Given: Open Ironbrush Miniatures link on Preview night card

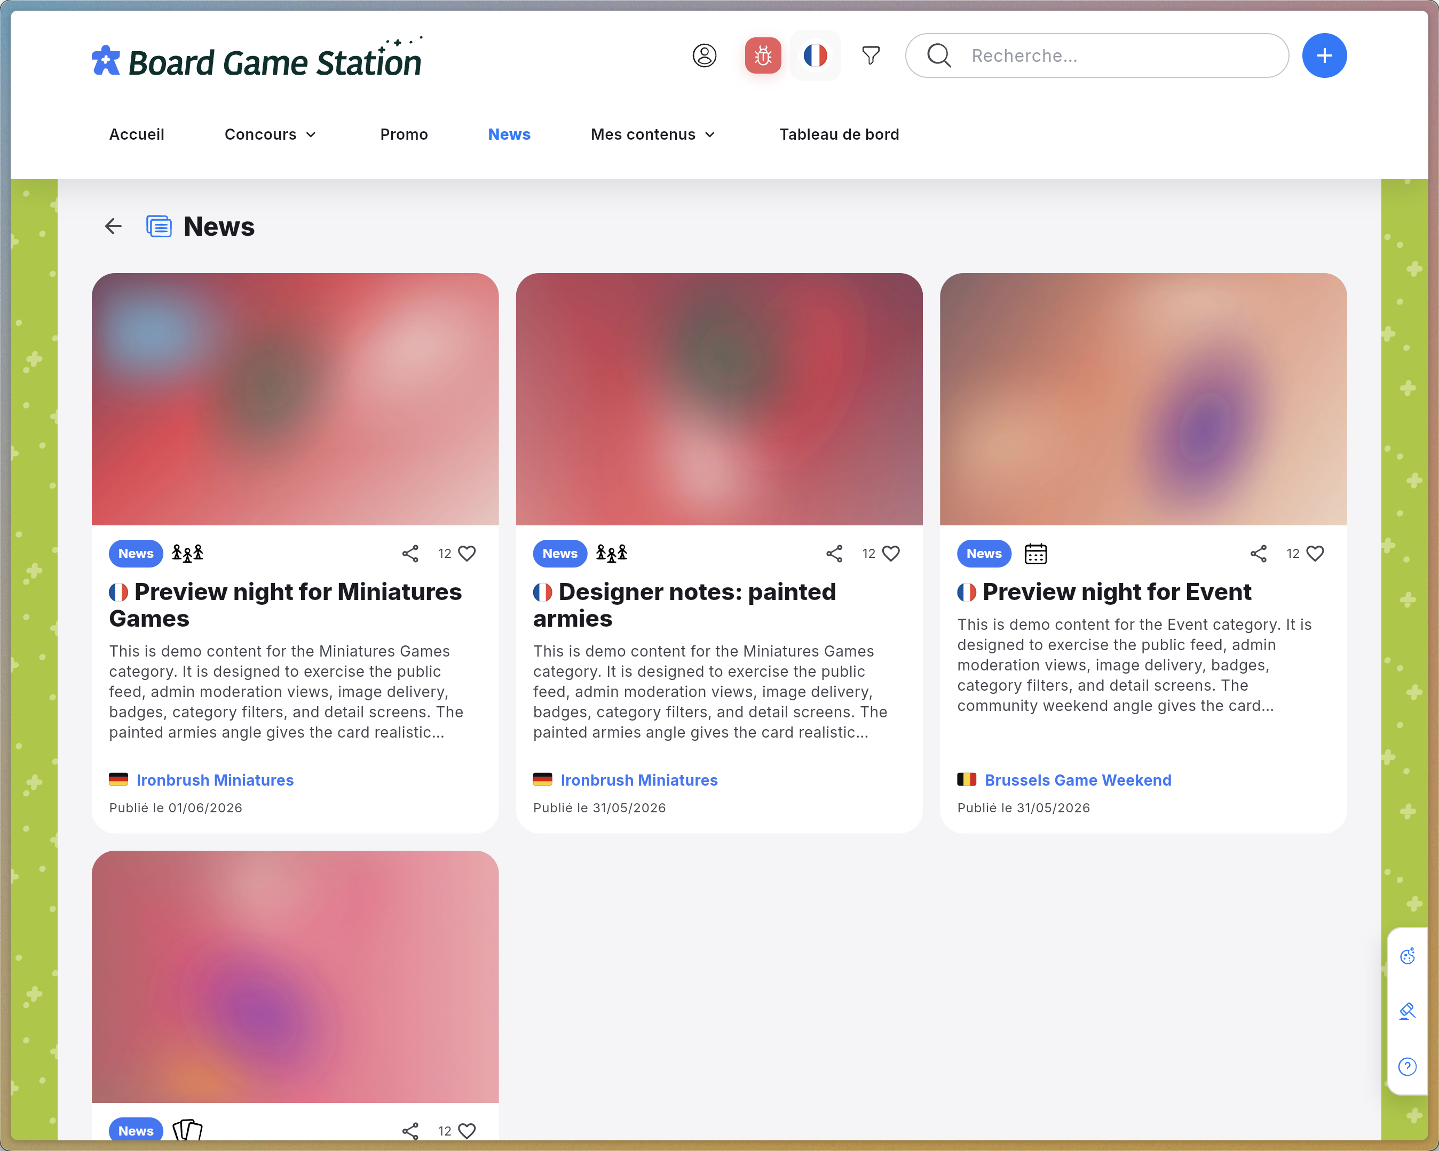Looking at the screenshot, I should pos(215,780).
